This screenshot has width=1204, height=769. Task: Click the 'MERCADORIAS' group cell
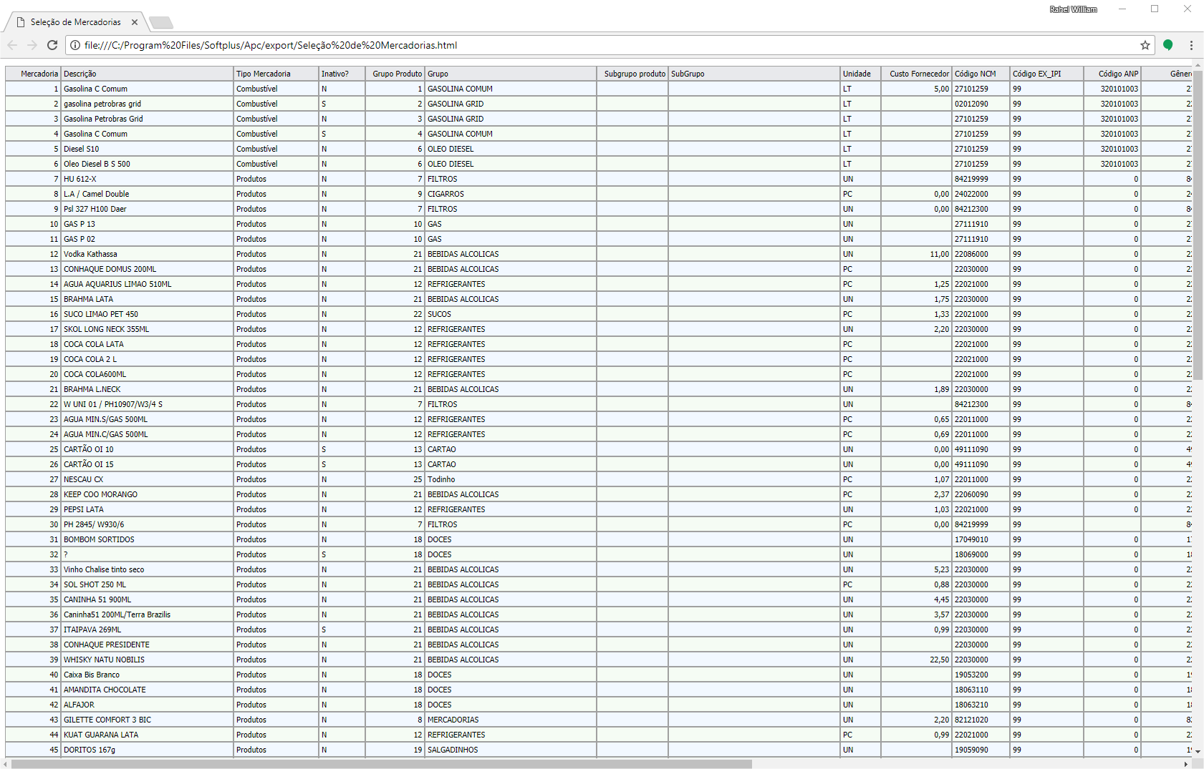tap(511, 720)
